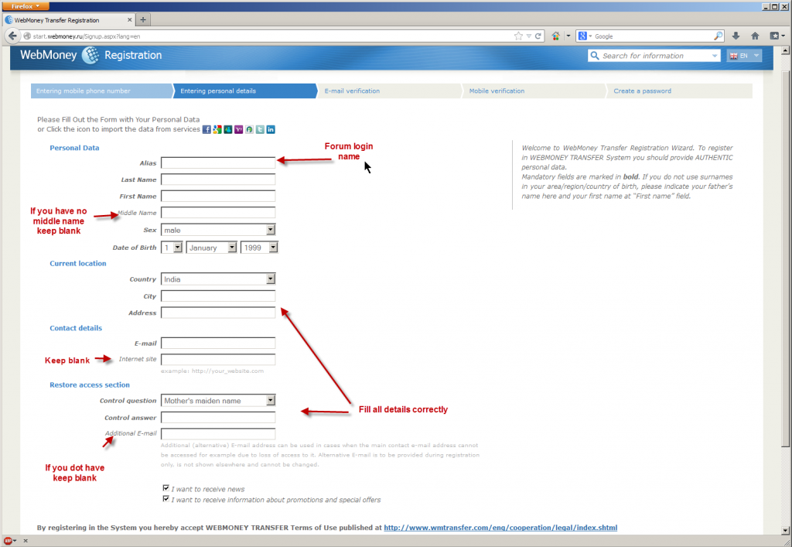The image size is (792, 547).
Task: Close the WebMoney Transfer Registration tab
Action: coord(129,19)
